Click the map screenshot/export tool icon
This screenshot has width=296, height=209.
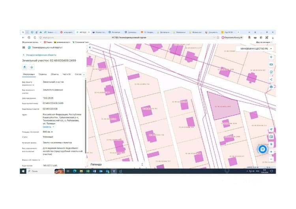pyautogui.click(x=271, y=72)
